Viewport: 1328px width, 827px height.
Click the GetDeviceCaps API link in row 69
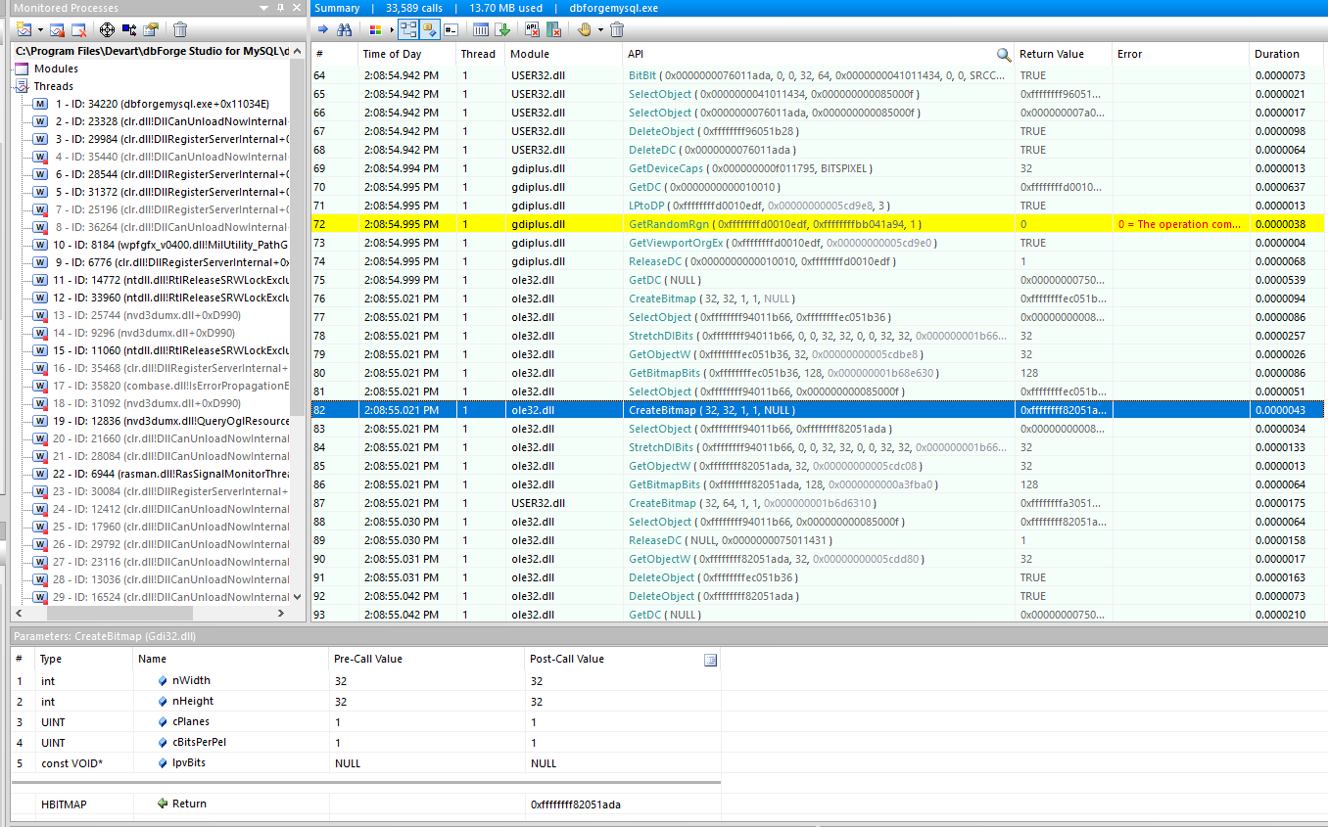tap(667, 168)
